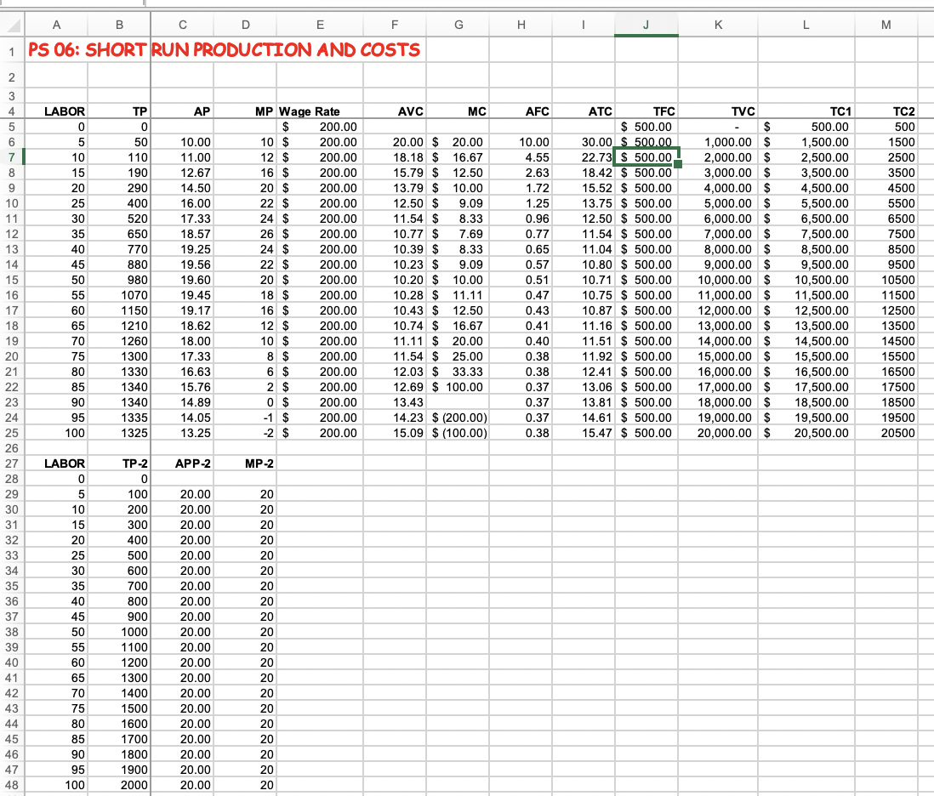Click the Select All corner triangle
934x796 pixels.
13,26
